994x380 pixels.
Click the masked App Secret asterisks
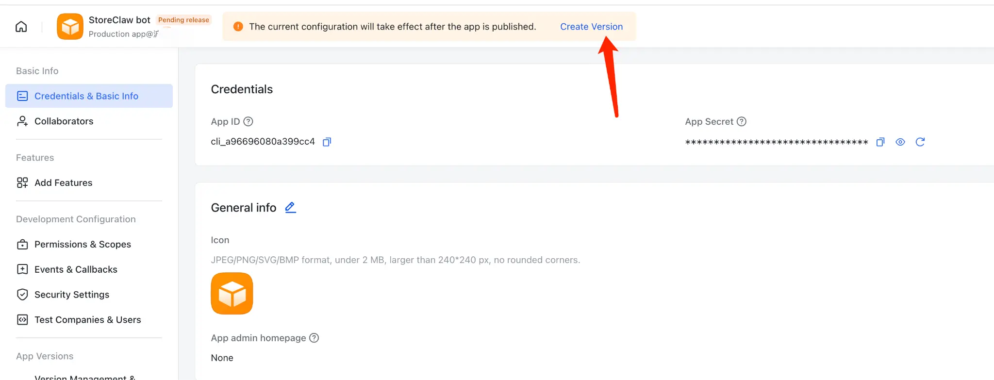click(777, 142)
